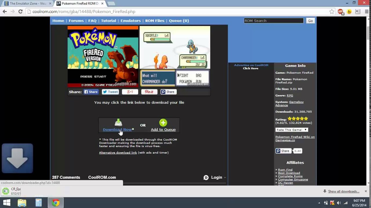
Task: Open the Queue (0) menu item
Action: (x=179, y=21)
